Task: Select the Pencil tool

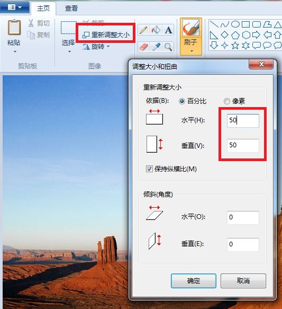Action: tap(143, 30)
